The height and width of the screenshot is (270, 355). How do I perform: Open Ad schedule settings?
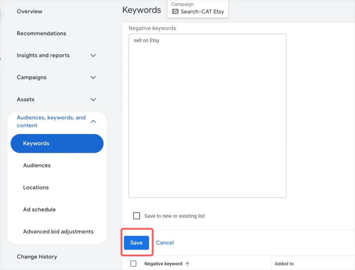[x=39, y=209]
